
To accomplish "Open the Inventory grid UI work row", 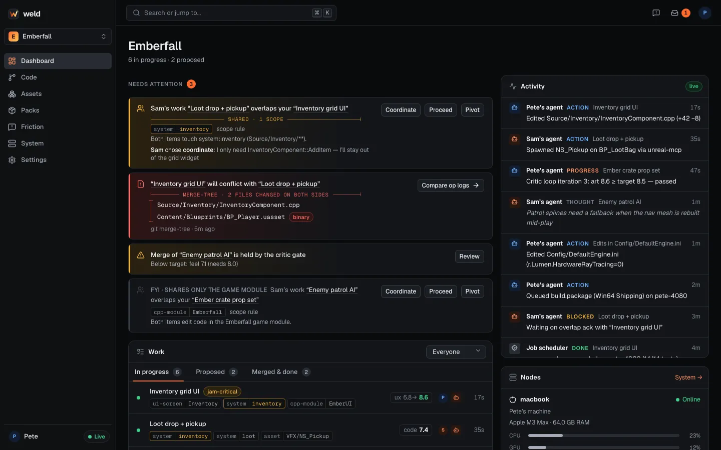I will click(x=310, y=397).
